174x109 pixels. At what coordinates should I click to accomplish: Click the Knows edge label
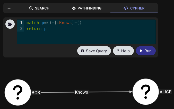pos(81,92)
